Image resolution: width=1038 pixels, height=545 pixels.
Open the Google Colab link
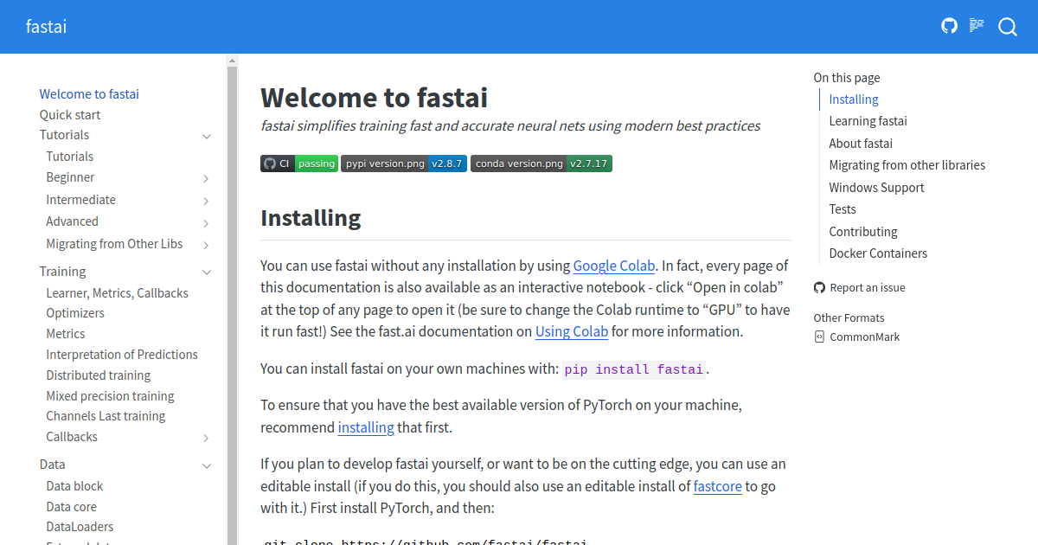(x=614, y=266)
